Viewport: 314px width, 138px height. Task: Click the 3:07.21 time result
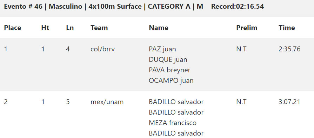[289, 102]
